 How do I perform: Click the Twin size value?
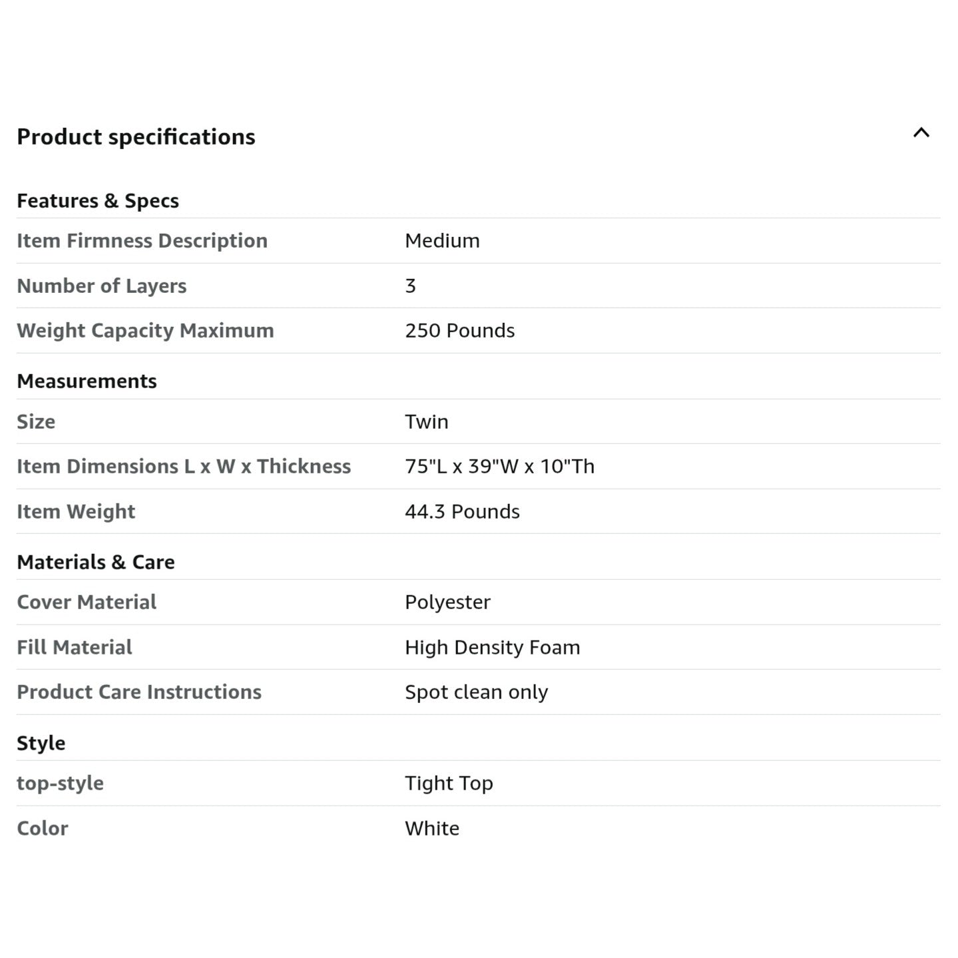pyautogui.click(x=426, y=422)
